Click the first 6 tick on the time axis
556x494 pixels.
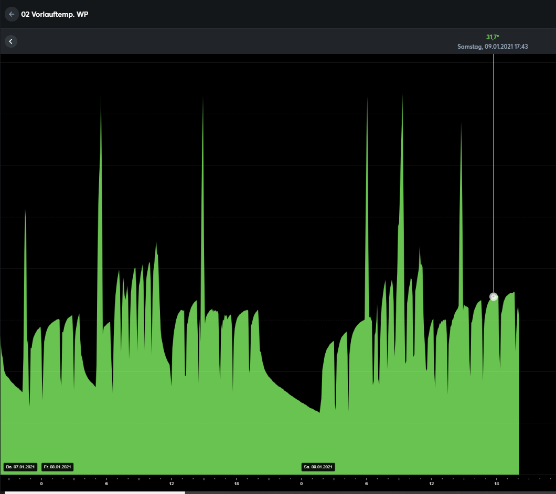coord(106,484)
